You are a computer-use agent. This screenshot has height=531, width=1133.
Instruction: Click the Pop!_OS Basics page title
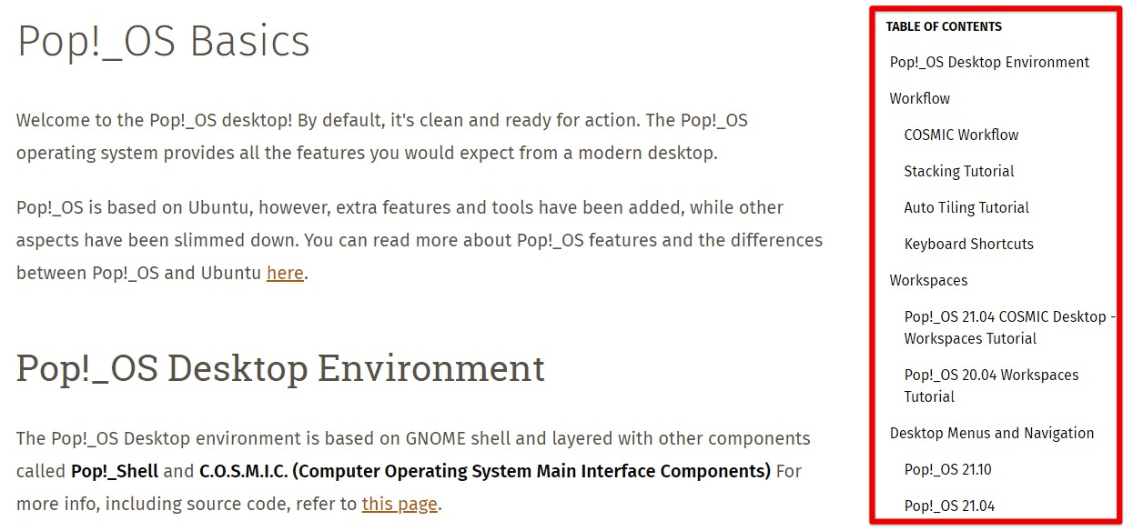(x=162, y=40)
